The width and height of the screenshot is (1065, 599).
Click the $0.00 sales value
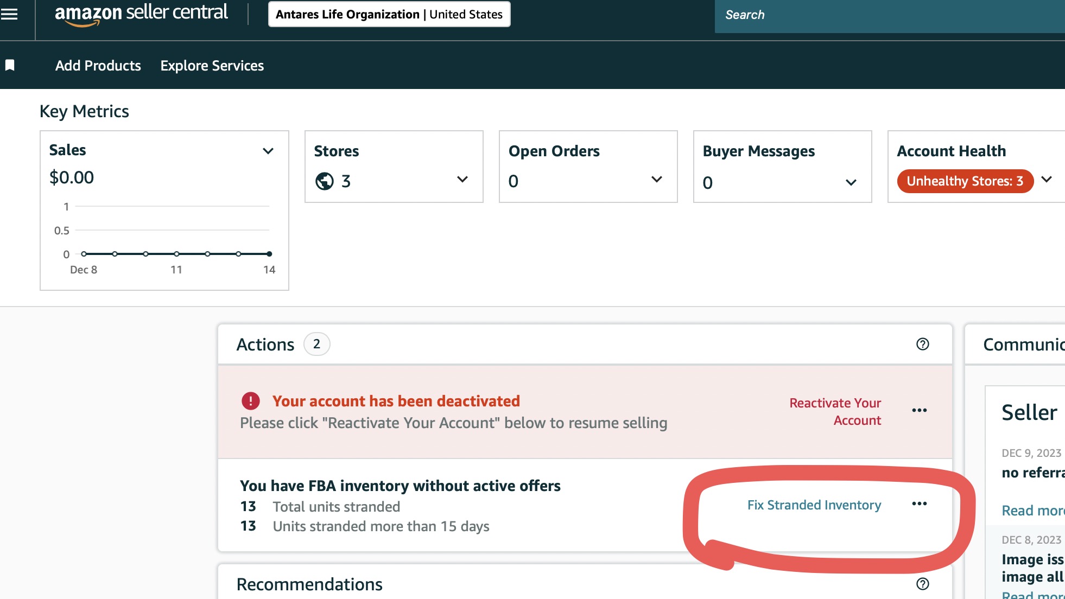point(72,177)
